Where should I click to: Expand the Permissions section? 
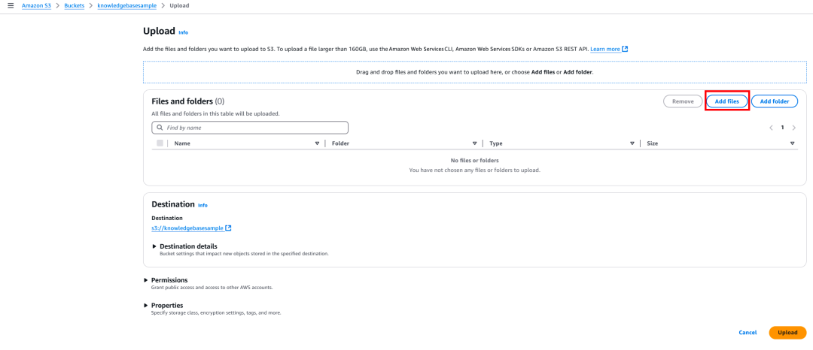tap(146, 280)
